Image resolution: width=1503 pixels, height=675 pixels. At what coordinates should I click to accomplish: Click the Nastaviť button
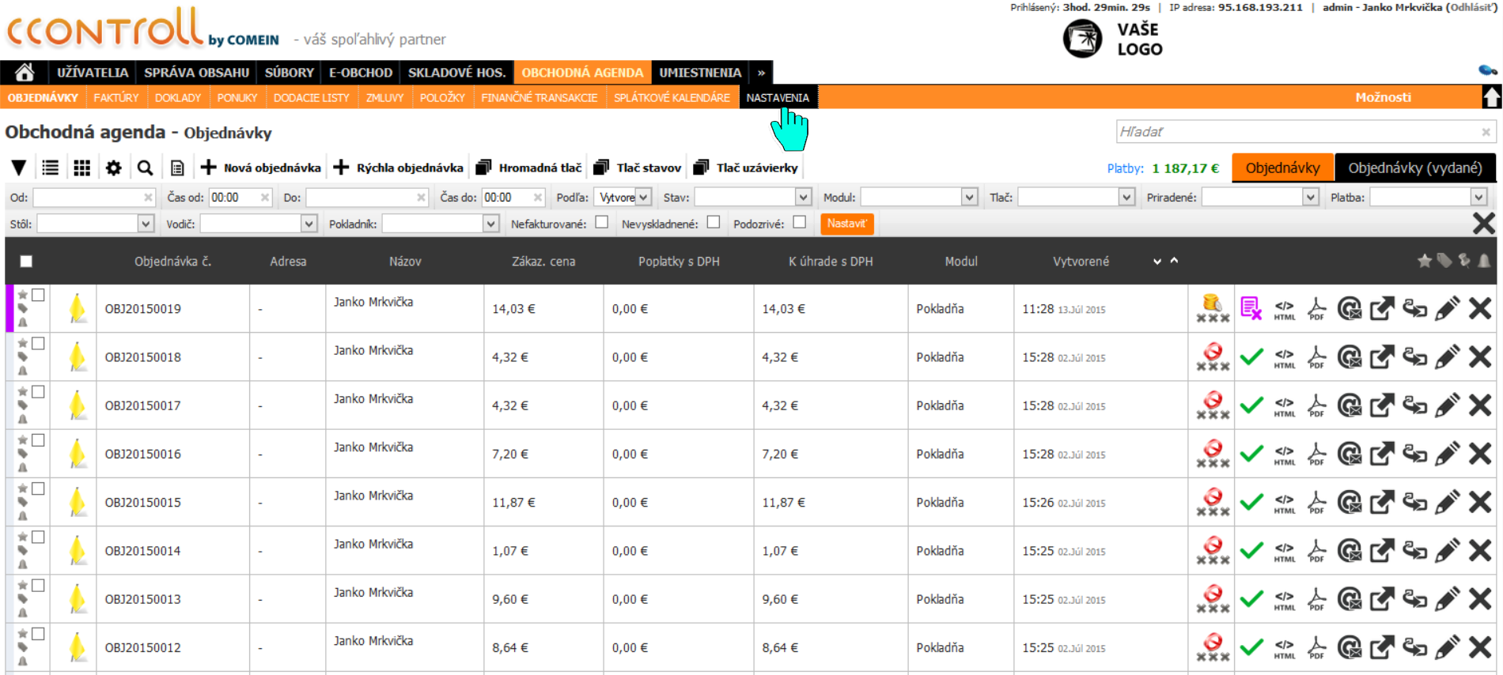tap(846, 224)
